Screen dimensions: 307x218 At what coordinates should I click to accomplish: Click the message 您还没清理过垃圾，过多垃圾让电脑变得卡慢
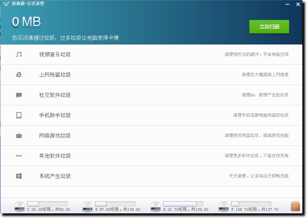point(66,38)
